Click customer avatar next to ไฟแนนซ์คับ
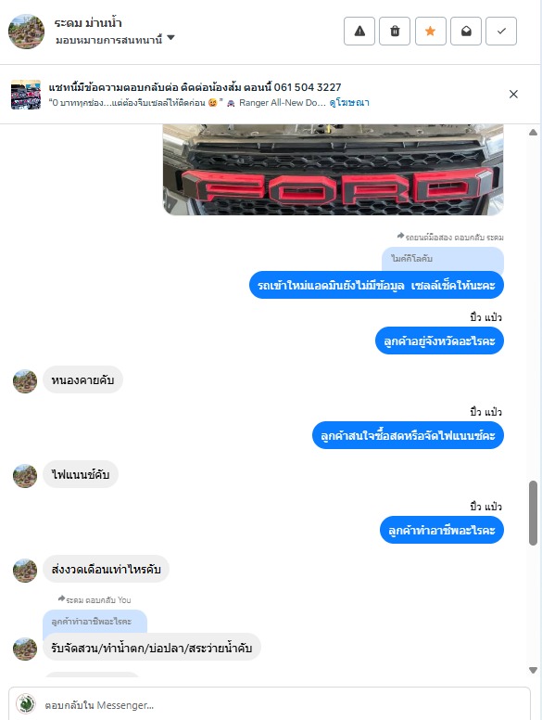This screenshot has height=720, width=542. (25, 476)
